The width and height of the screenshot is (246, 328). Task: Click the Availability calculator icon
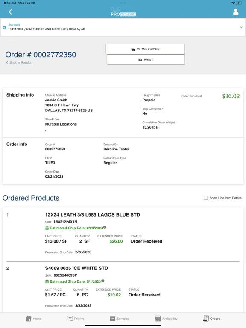point(158,318)
